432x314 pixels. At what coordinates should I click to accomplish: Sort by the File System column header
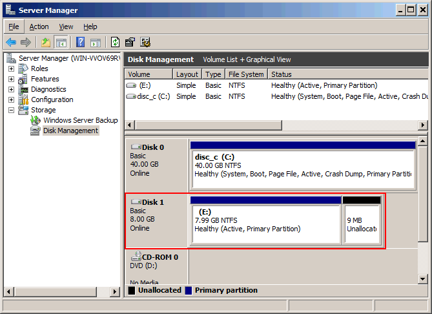[x=246, y=74]
